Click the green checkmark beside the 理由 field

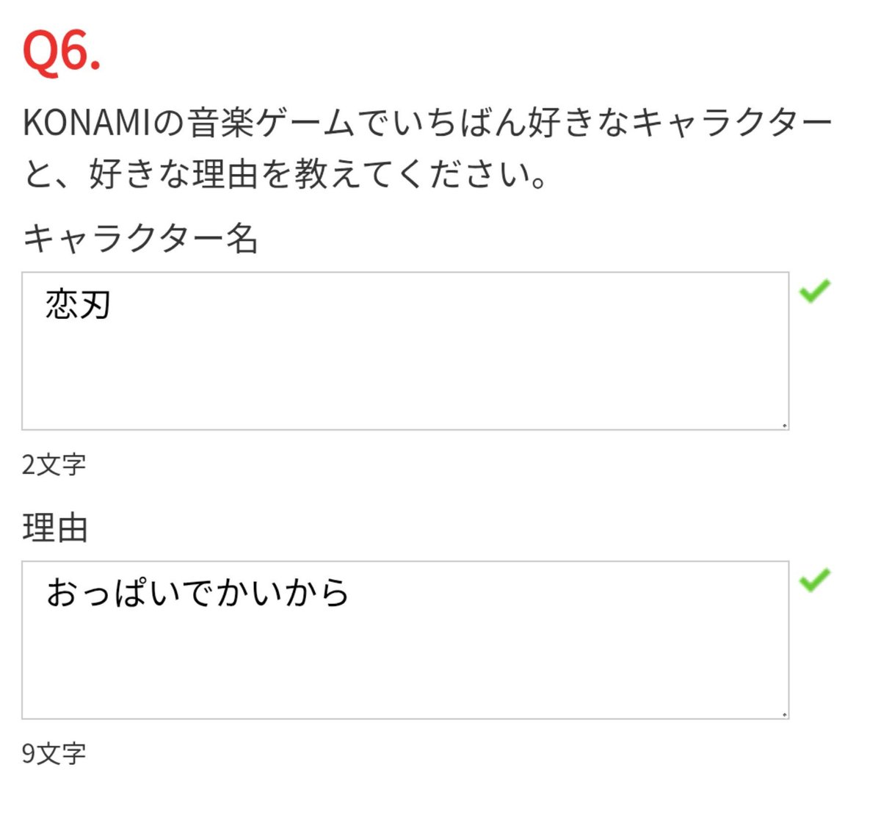[x=815, y=580]
